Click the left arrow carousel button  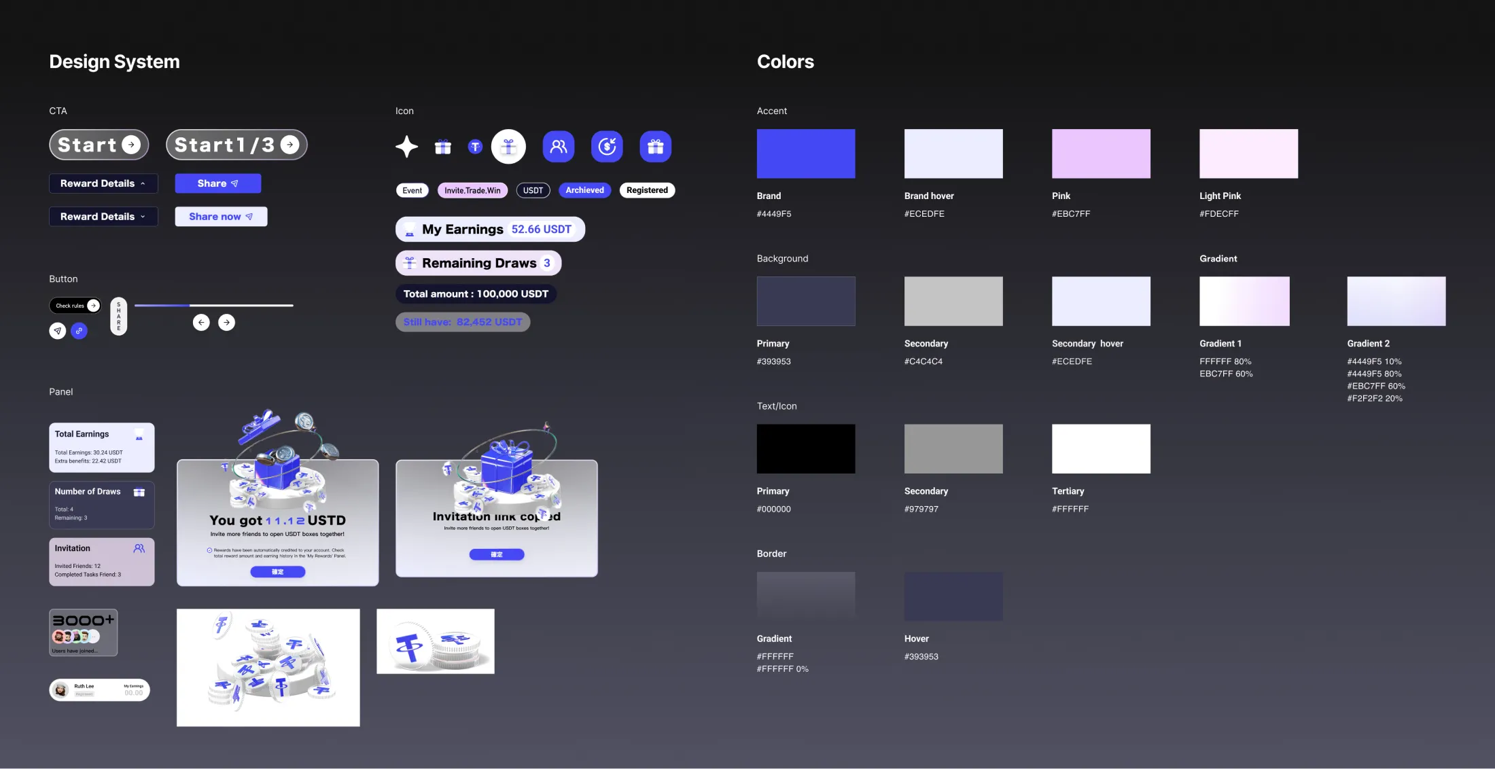coord(201,323)
